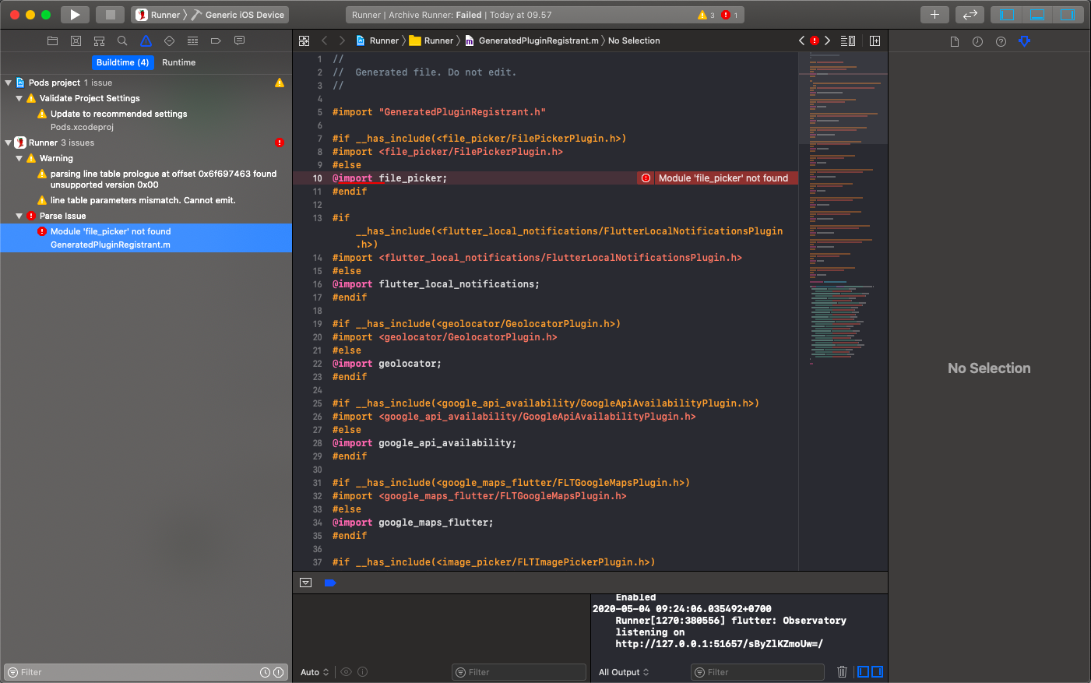Hide the debug area with the disclosure toggle
This screenshot has height=683, width=1091.
click(x=305, y=582)
